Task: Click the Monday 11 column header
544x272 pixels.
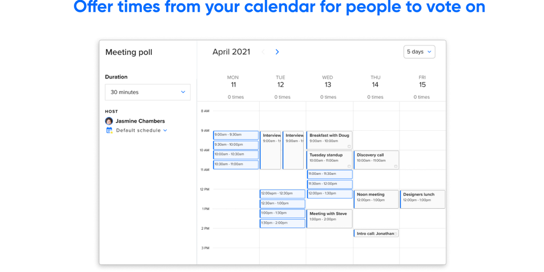Action: [x=233, y=81]
